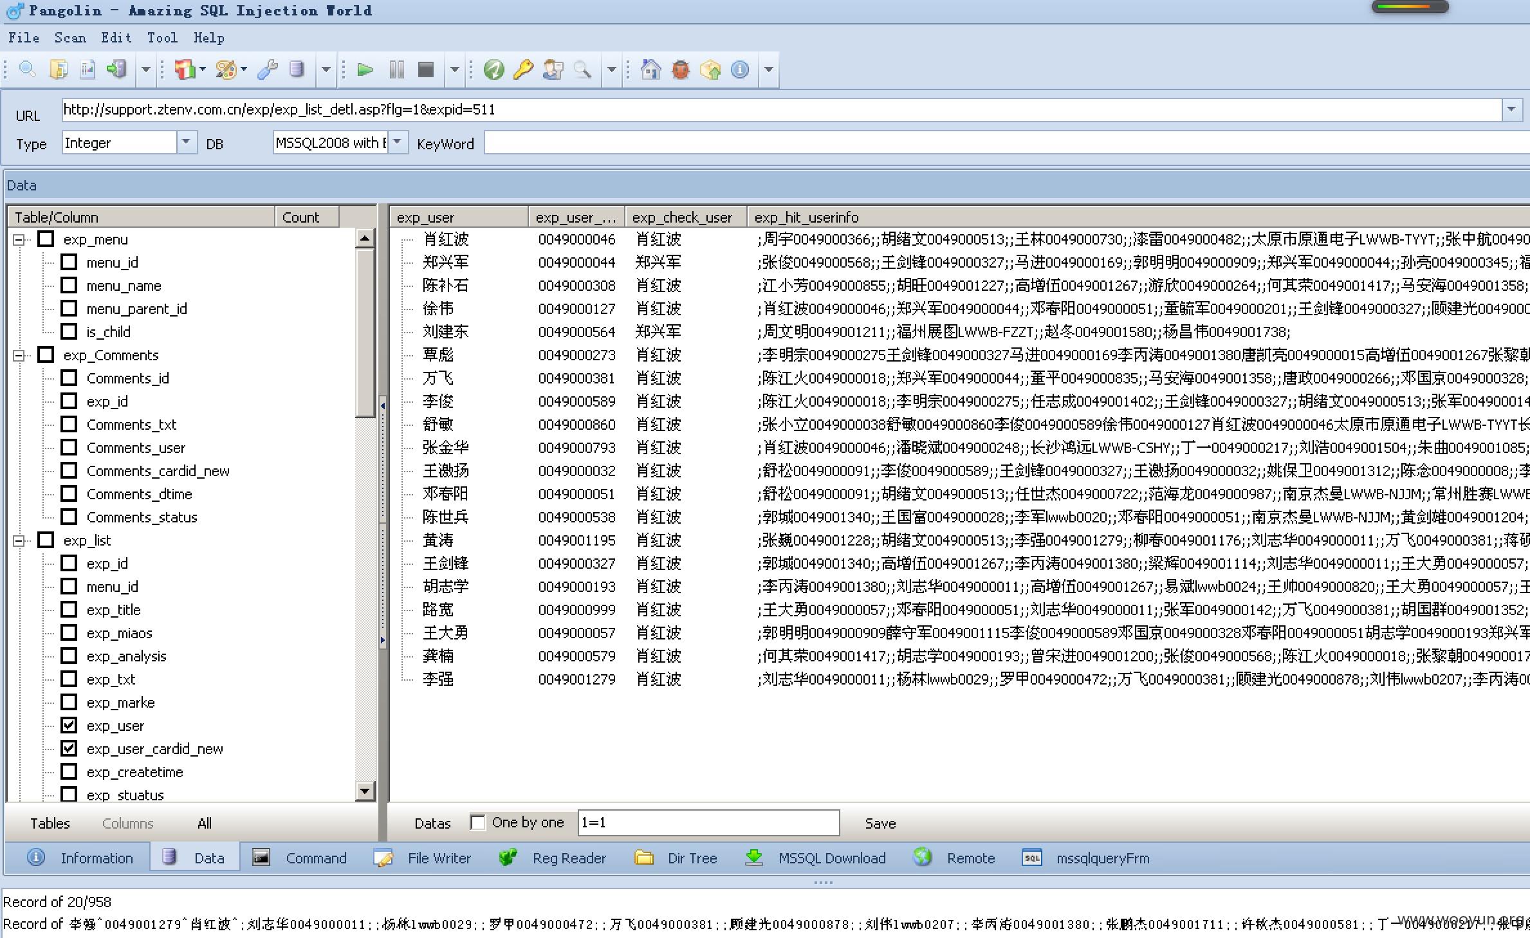Uncheck the exp_user_cardid_new column checkbox

[x=69, y=748]
